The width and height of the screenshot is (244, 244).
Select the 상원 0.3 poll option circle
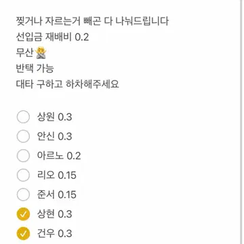(x=23, y=117)
